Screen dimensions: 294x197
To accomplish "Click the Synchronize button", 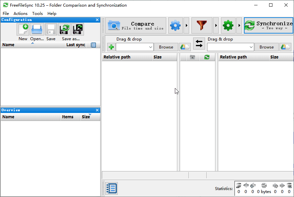I will (x=268, y=26).
